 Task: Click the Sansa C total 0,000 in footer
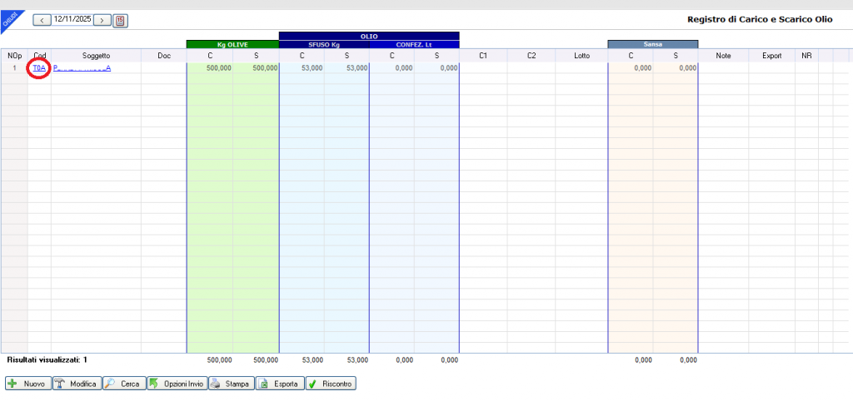point(643,359)
